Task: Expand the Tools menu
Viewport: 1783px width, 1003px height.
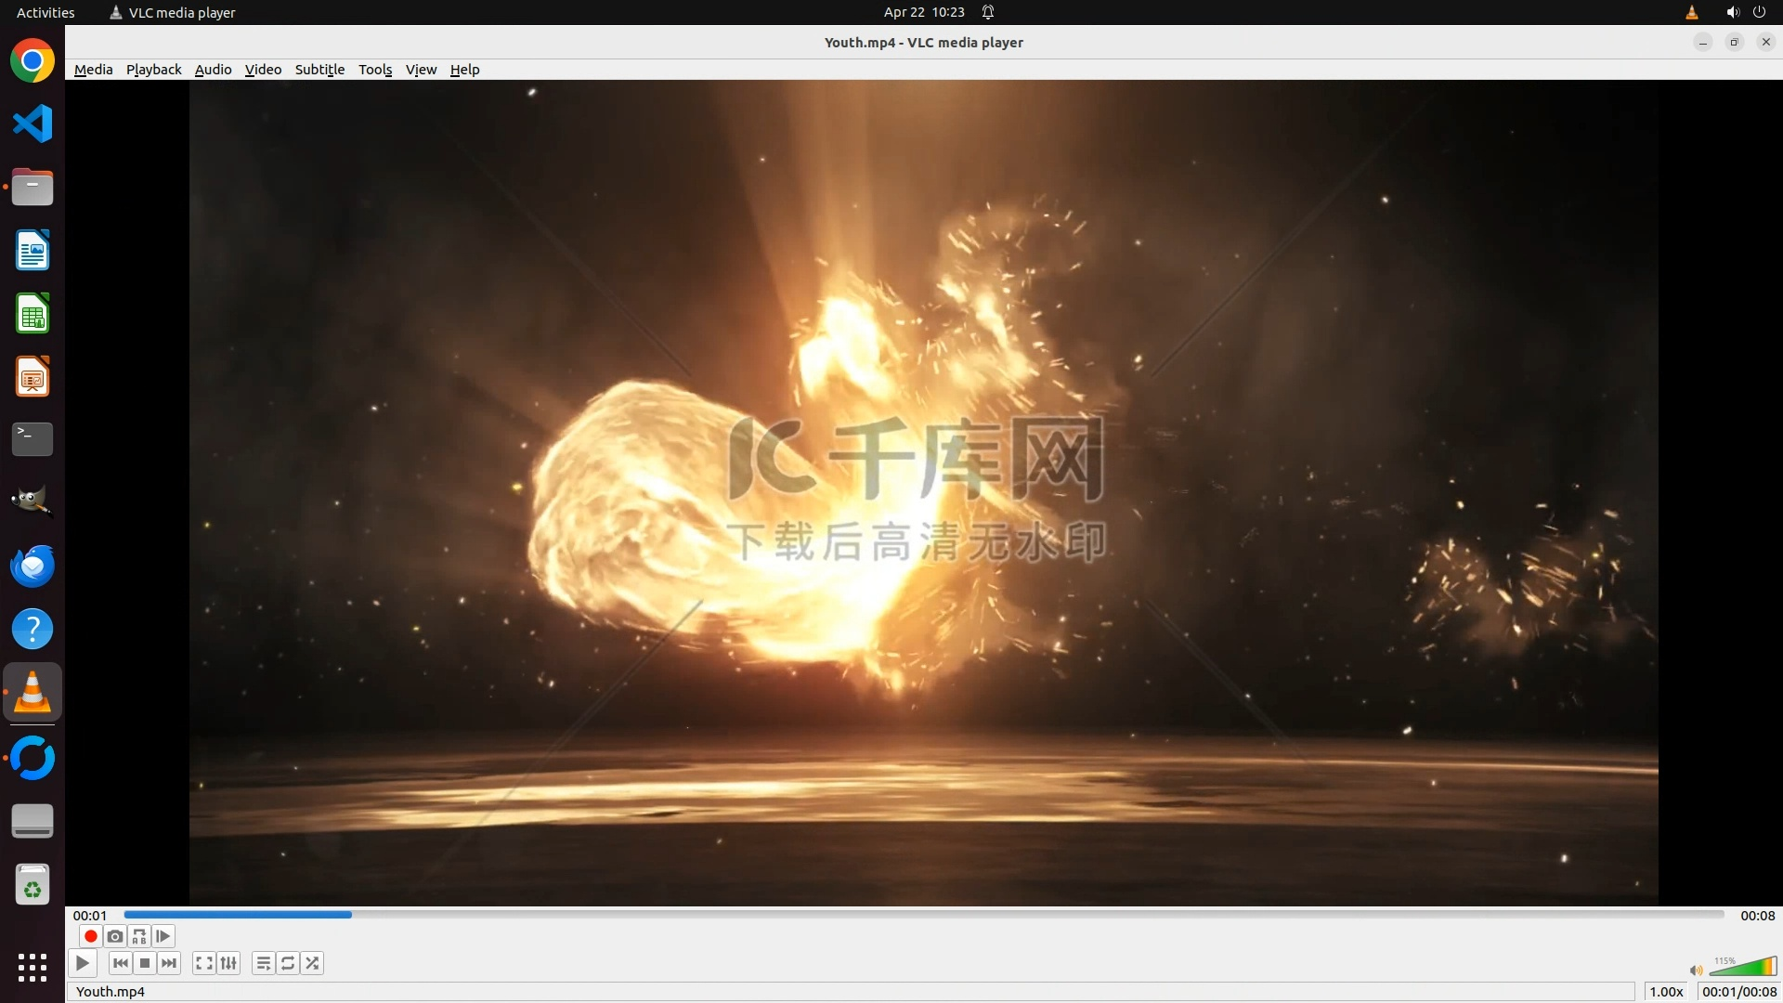Action: click(375, 70)
